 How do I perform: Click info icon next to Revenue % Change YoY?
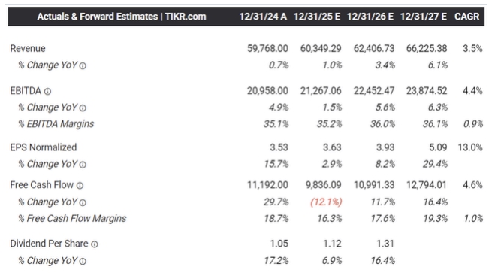pos(83,65)
